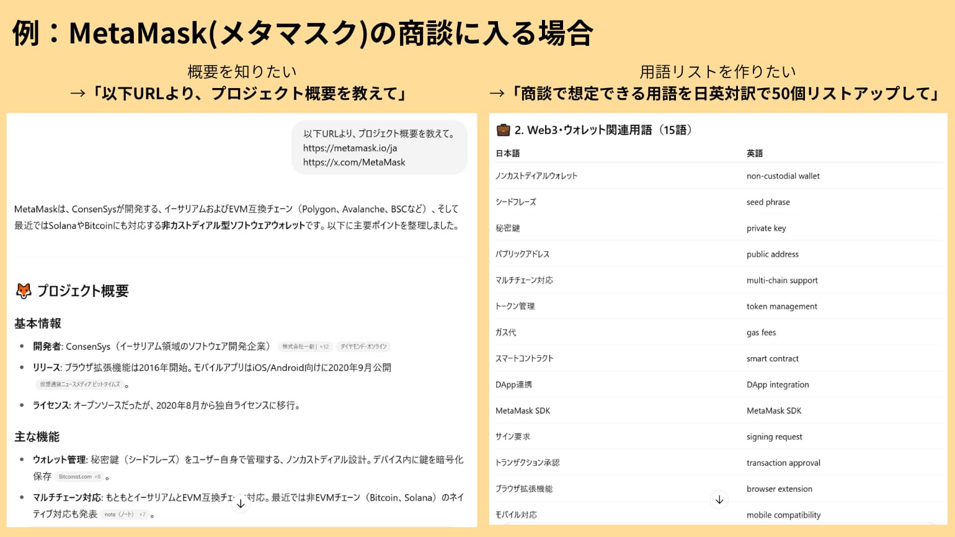Click the 英語 column header
The image size is (955, 537).
[755, 153]
